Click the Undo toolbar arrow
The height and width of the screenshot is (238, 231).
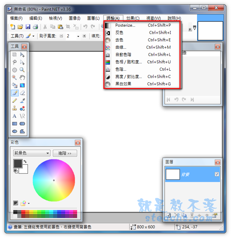[x=85, y=27]
